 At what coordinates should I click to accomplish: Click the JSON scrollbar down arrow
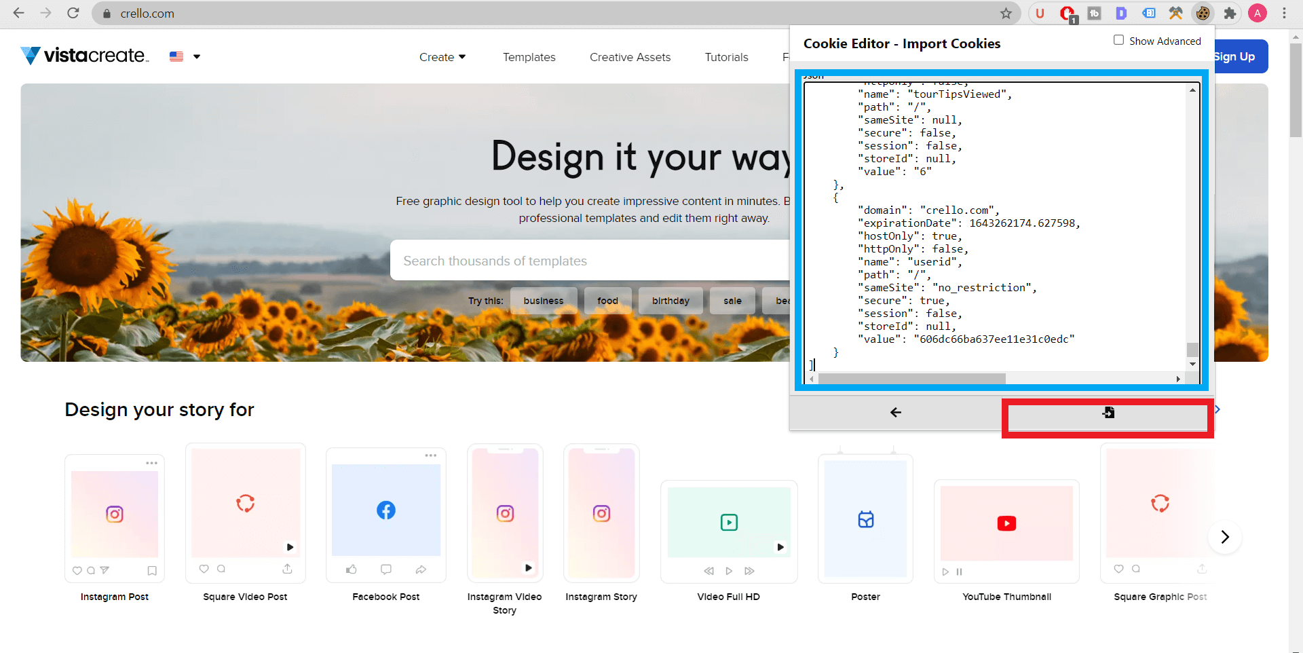(1192, 365)
